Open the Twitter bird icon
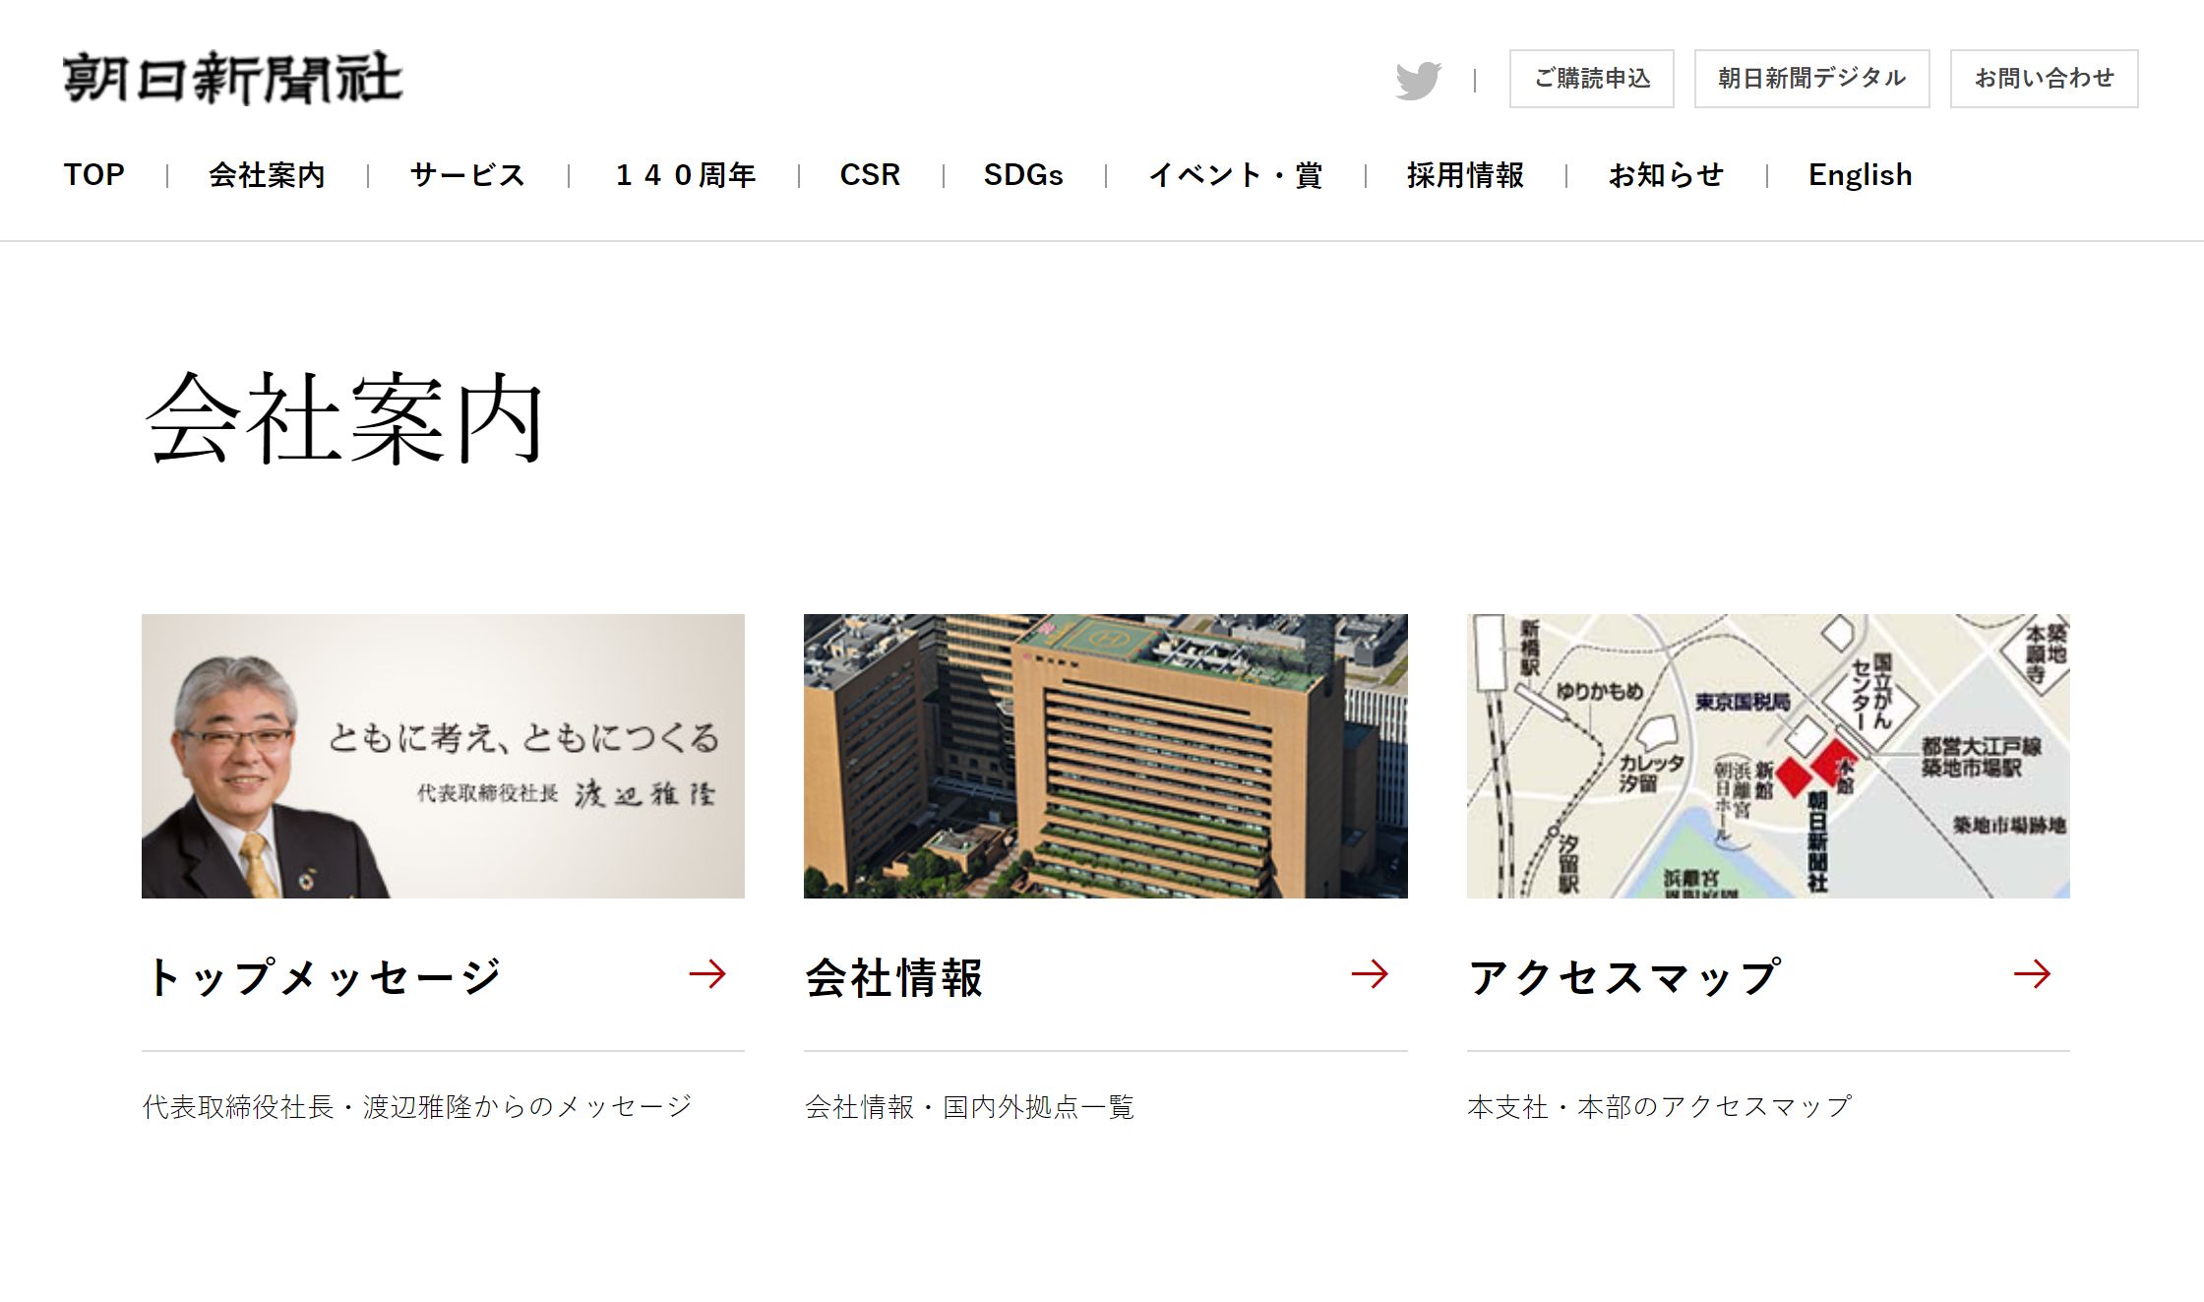2204x1302 pixels. [x=1418, y=80]
